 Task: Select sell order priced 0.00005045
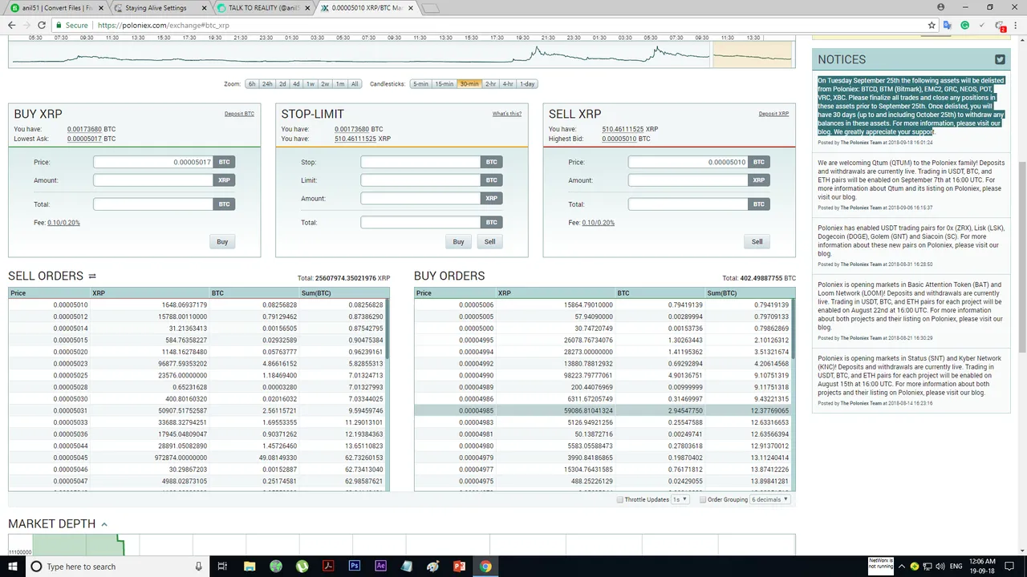(x=197, y=458)
